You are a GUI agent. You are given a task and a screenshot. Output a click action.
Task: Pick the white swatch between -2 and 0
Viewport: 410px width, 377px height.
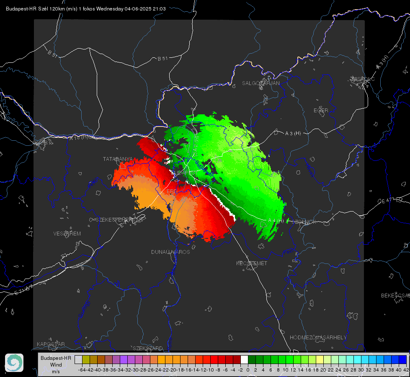click(x=244, y=359)
